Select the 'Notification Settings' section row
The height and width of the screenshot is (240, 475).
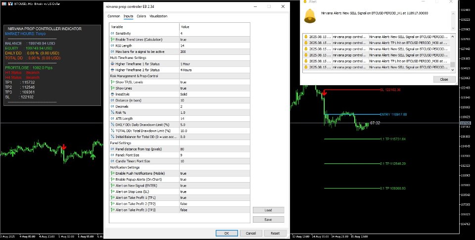tap(180, 167)
